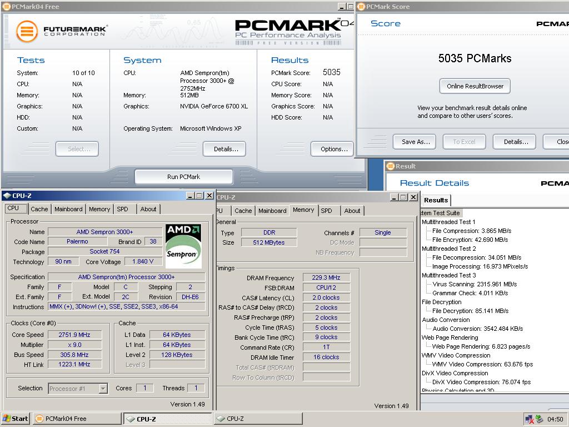The width and height of the screenshot is (569, 427).
Task: Minimize the front CPU-Z window
Action: tap(191, 196)
